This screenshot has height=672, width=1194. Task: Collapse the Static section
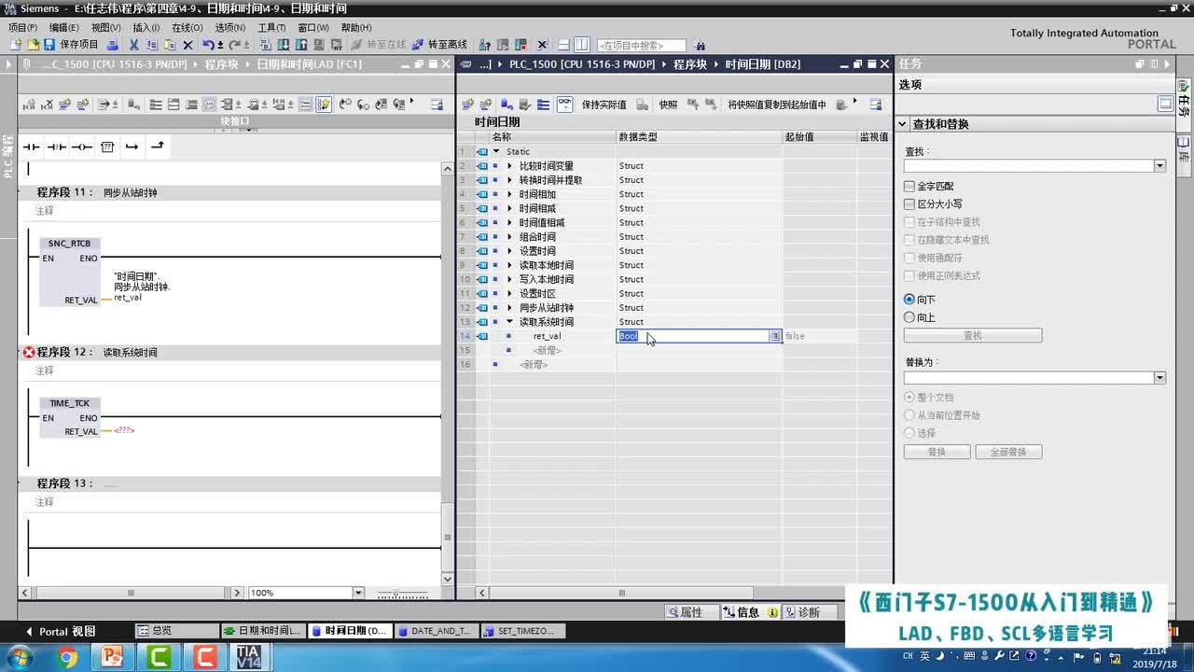point(496,151)
